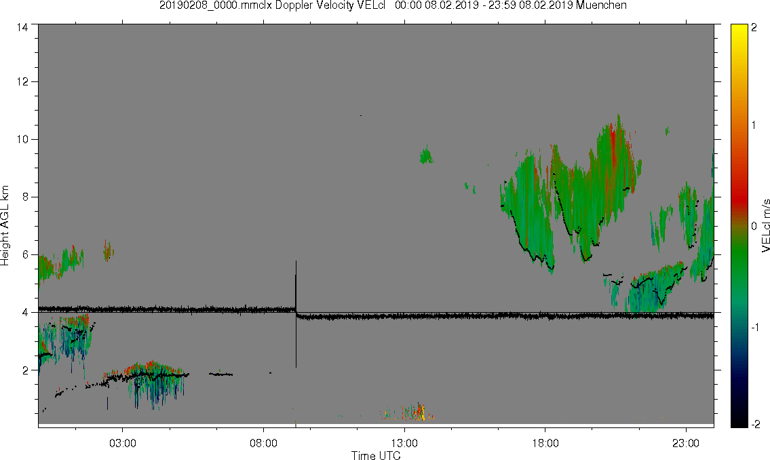Image resolution: width=770 pixels, height=460 pixels.
Task: Click the height axis label '2' on left
Action: pos(26,370)
